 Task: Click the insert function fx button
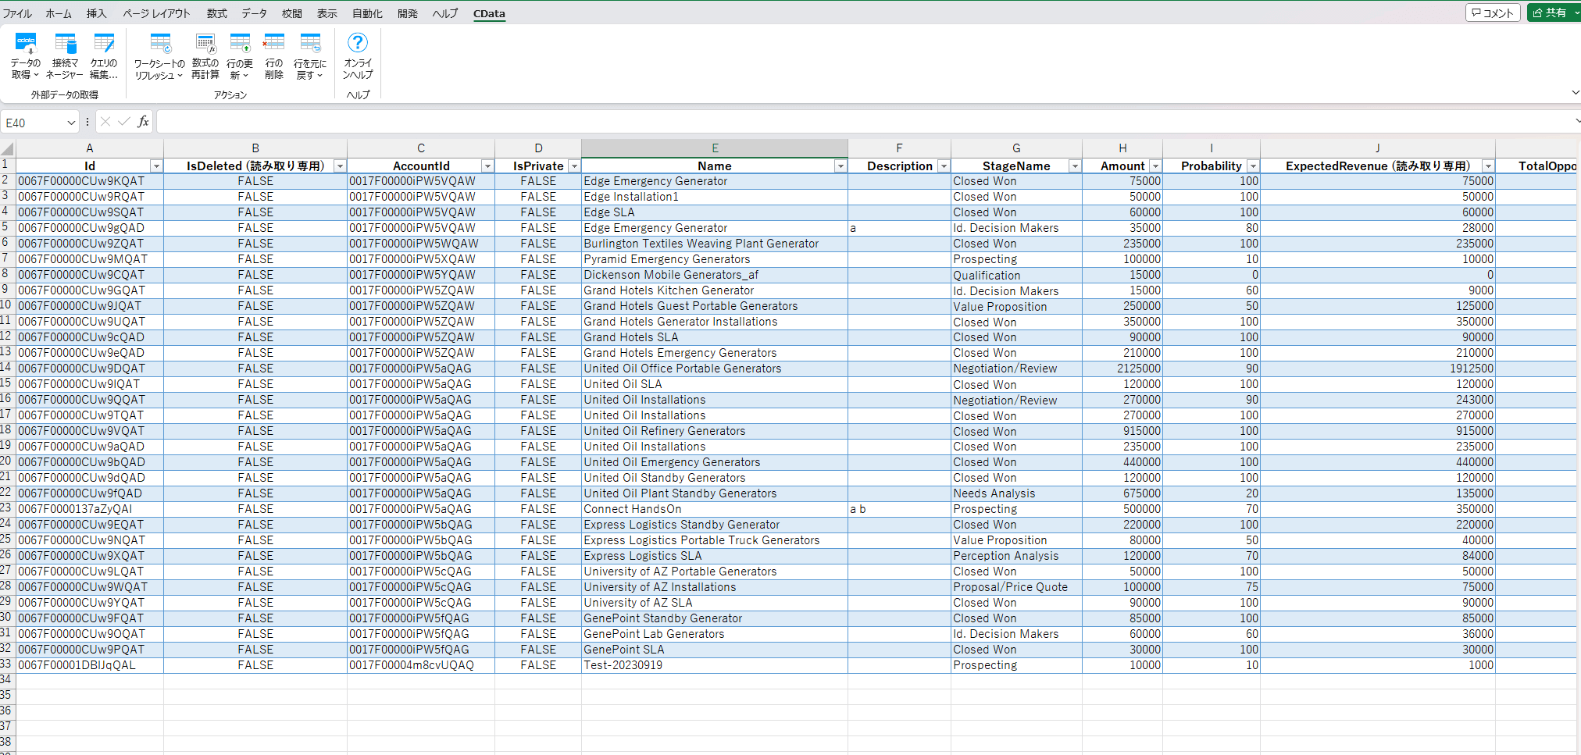(x=143, y=122)
